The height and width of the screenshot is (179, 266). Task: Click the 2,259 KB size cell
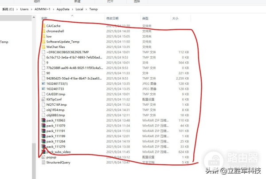[x=182, y=78]
